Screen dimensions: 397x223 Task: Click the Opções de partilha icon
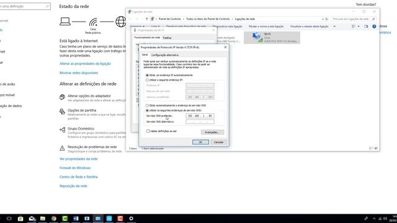(62, 111)
